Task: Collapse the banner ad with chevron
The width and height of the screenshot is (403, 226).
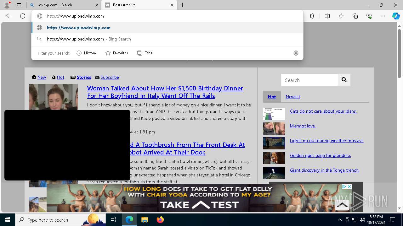Action: 342,205
